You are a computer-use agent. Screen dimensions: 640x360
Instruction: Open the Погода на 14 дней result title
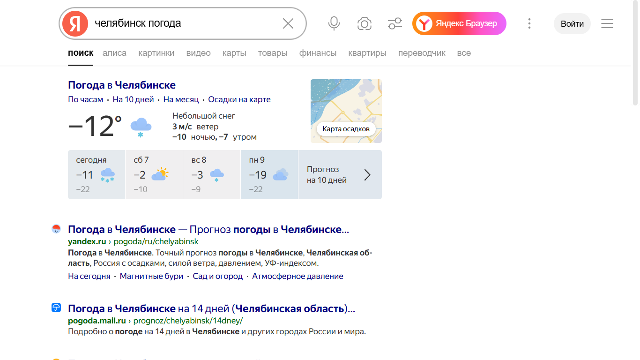[212, 309]
